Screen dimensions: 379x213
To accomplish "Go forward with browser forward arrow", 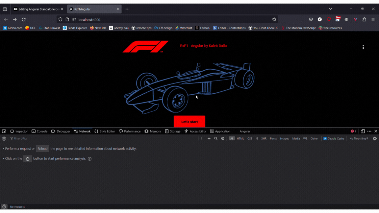I will 15,20.
